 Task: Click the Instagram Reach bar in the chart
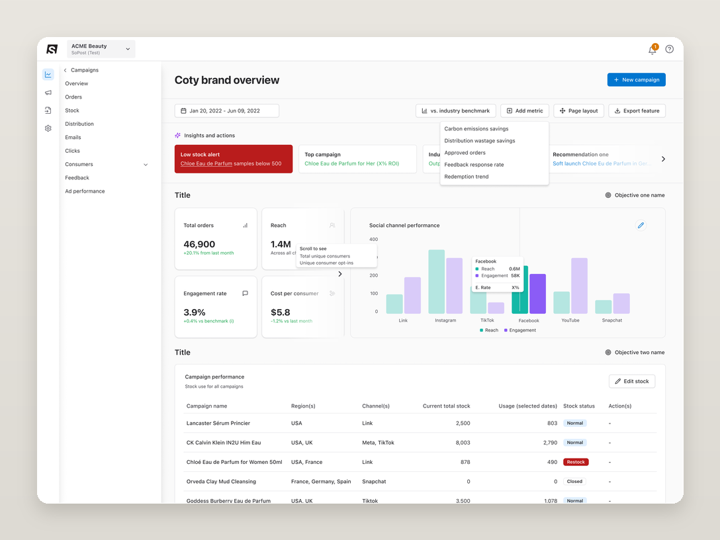(x=436, y=282)
